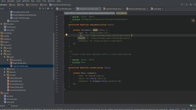Click the Http folder in navigation bar
Screen dimensions: 196x110
click(21, 5)
